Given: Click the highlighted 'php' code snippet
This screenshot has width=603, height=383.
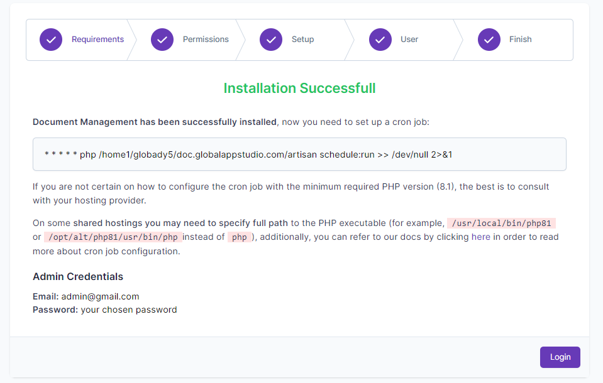Looking at the screenshot, I should click(x=239, y=237).
